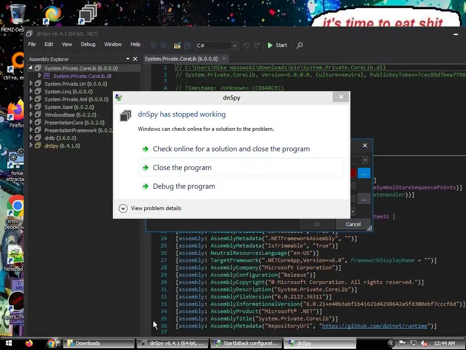Image resolution: width=466 pixels, height=350 pixels.
Task: Click the Action Center flag tray icon
Action: tap(402, 343)
